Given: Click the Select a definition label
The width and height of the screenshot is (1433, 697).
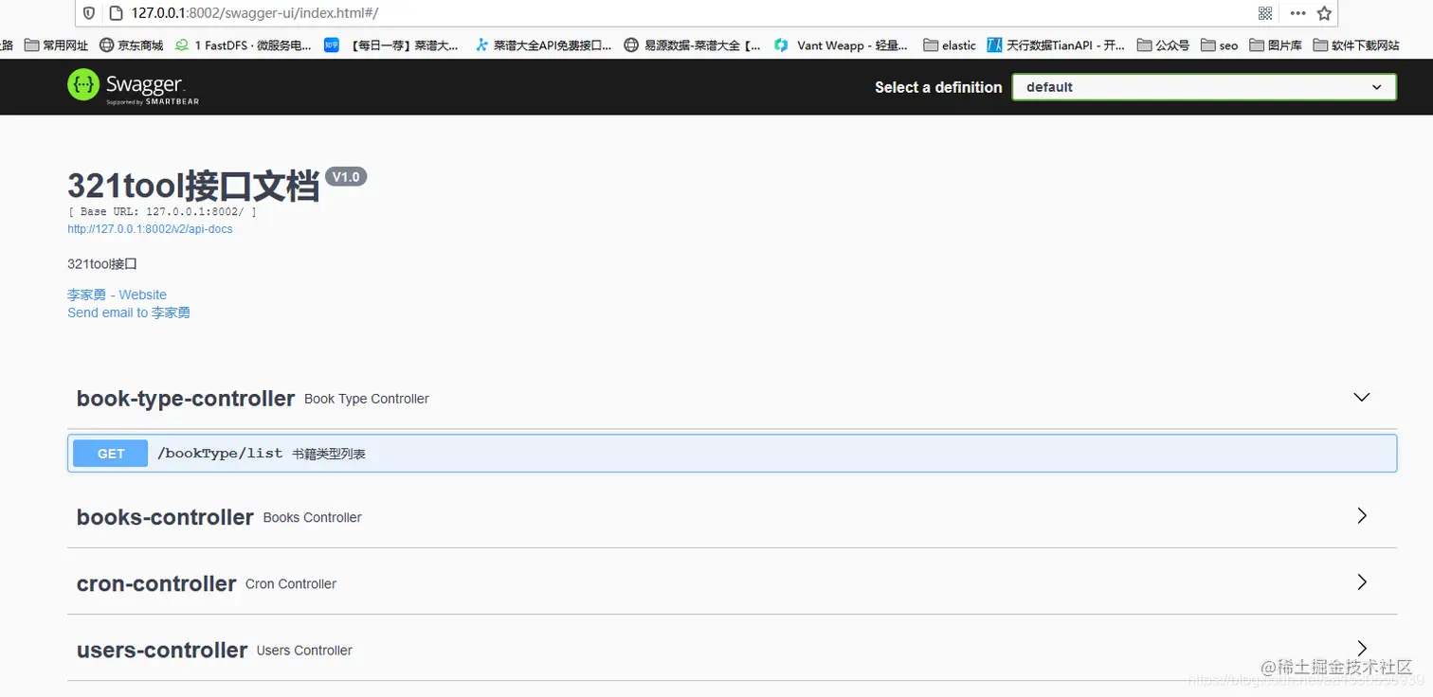Looking at the screenshot, I should tap(938, 87).
